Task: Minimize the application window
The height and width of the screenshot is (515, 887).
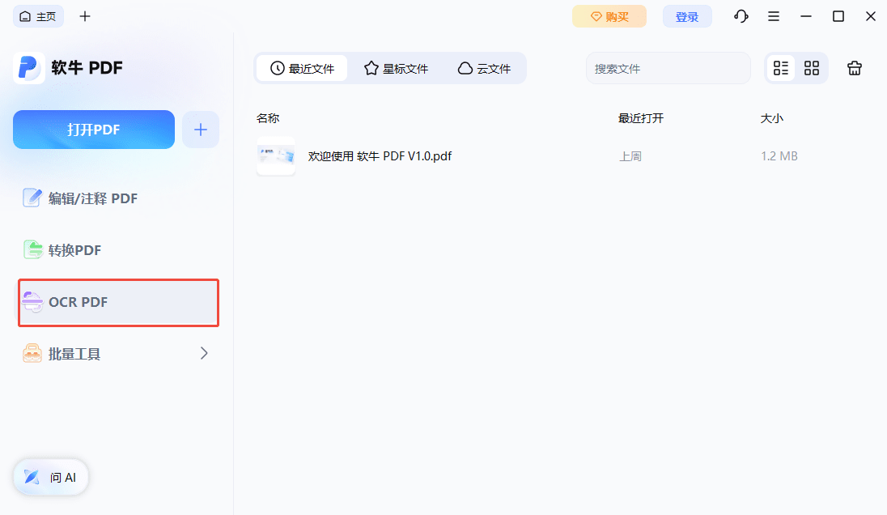Action: click(806, 16)
